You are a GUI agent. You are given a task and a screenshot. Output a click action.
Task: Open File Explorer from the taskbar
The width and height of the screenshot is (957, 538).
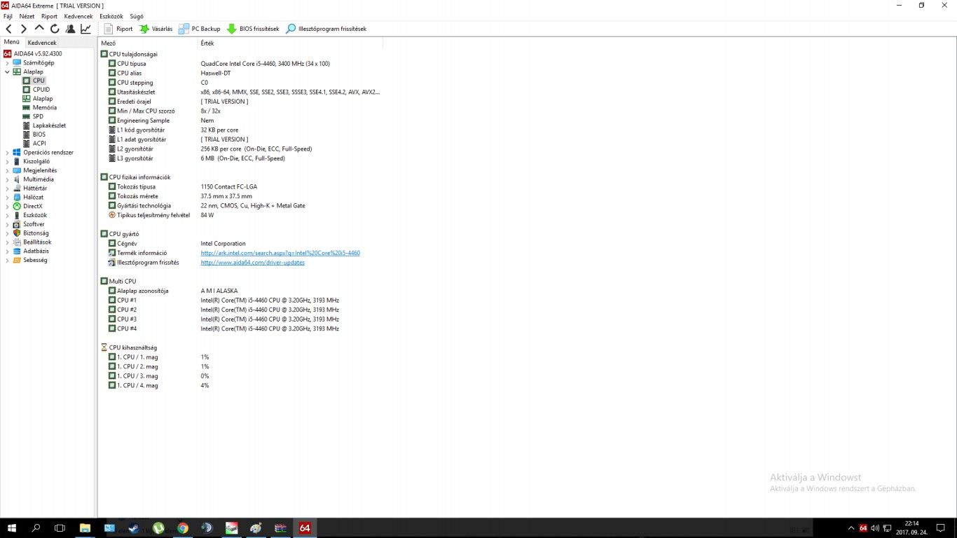85,527
